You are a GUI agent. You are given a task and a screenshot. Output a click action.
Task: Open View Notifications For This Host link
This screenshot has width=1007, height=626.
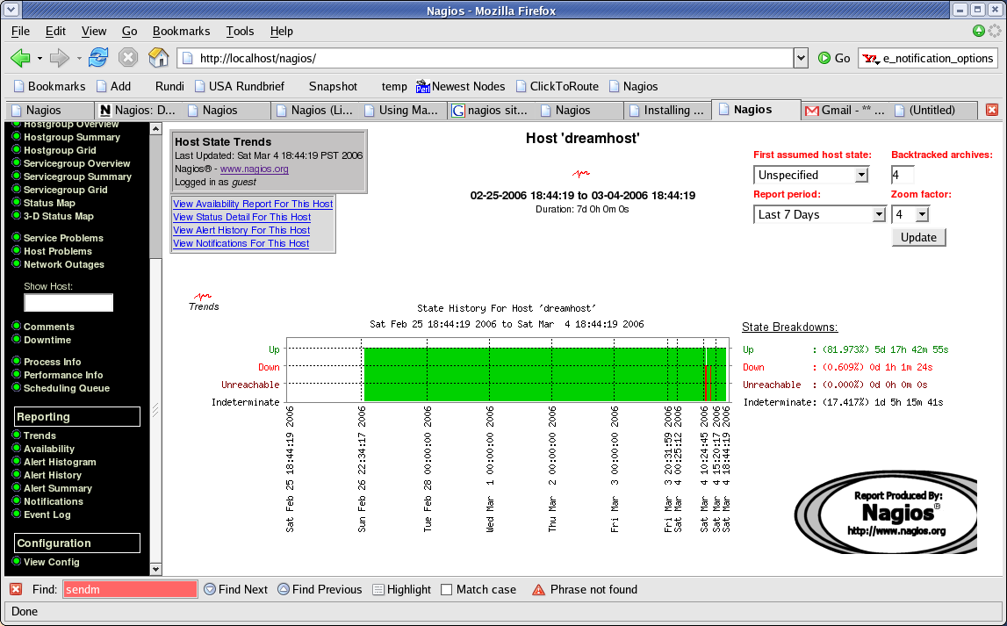coord(241,243)
